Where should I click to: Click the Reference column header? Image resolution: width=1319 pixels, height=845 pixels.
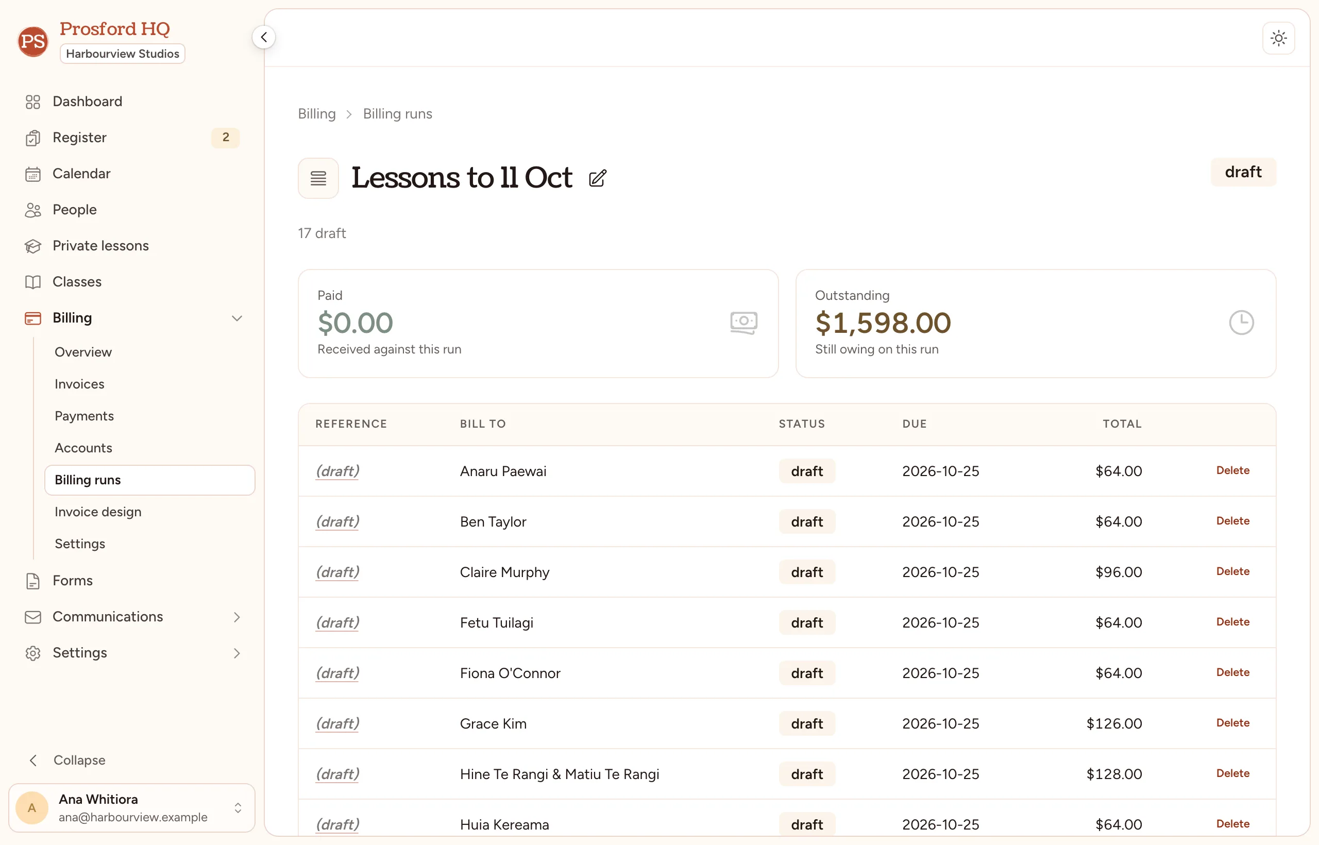coord(351,424)
